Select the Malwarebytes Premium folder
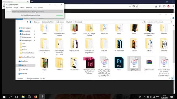Image resolution: width=177 pixels, height=99 pixels. (59, 47)
